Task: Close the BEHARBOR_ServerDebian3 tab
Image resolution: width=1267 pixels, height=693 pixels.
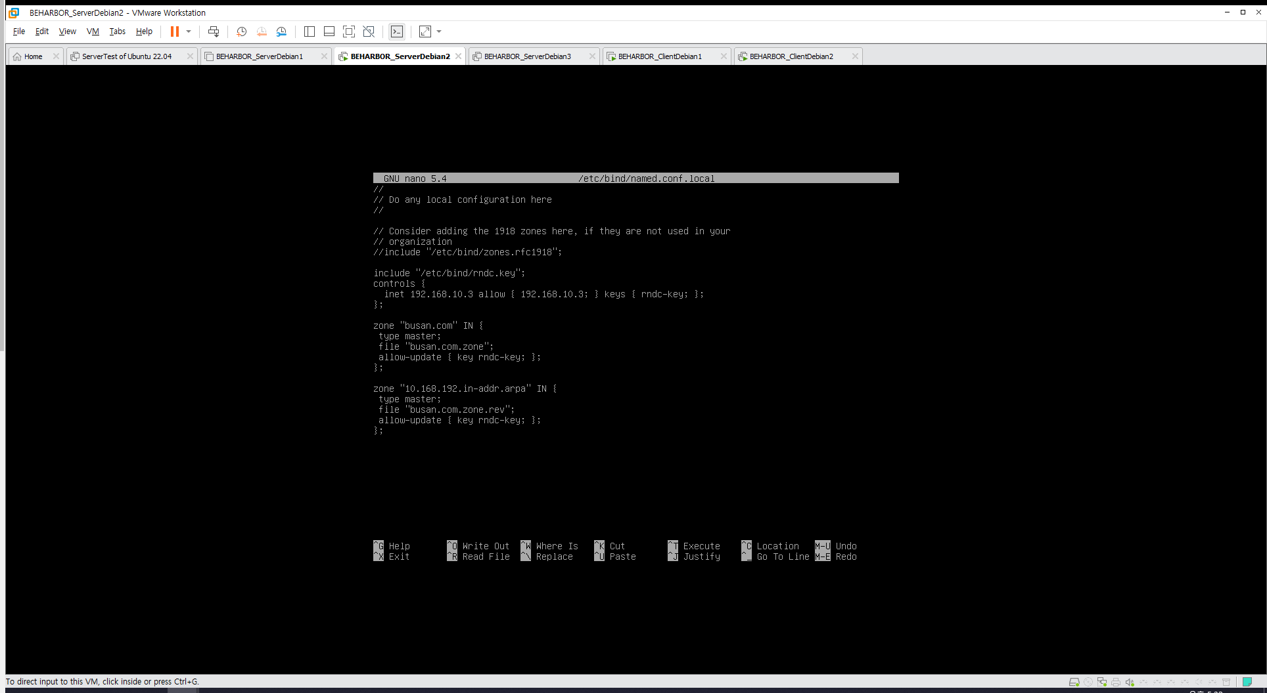Action: point(592,56)
